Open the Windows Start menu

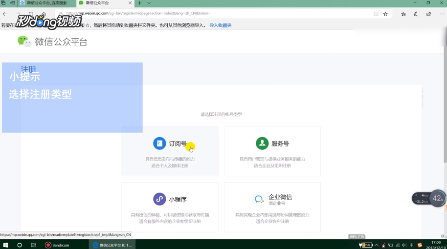[5, 245]
